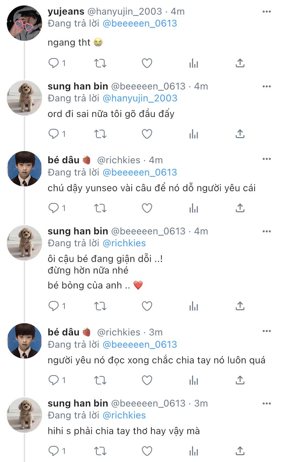Retweet the yujeans "ngang tht" tweet

[x=100, y=63]
